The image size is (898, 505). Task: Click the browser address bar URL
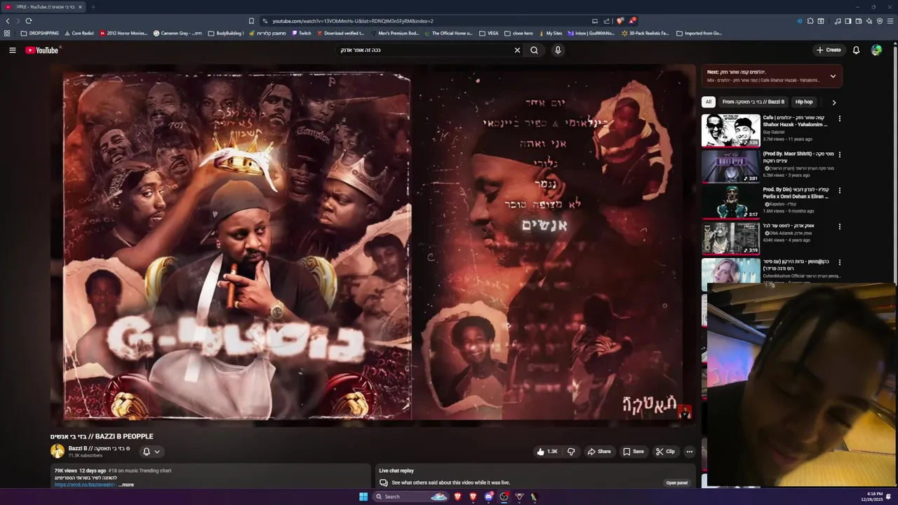[353, 21]
